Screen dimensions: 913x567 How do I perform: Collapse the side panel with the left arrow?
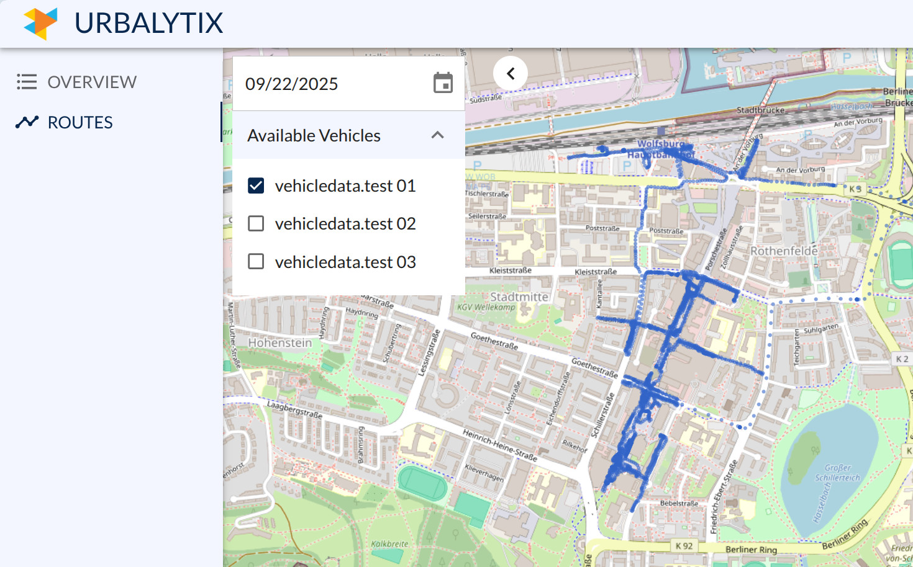tap(511, 73)
